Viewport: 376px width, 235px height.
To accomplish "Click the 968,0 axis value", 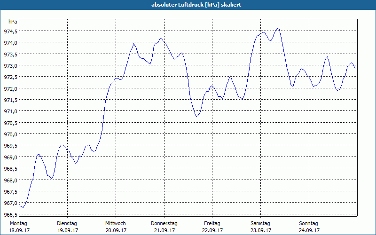I will (x=11, y=180).
